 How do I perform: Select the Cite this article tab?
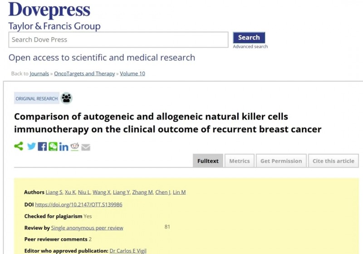tap(334, 161)
